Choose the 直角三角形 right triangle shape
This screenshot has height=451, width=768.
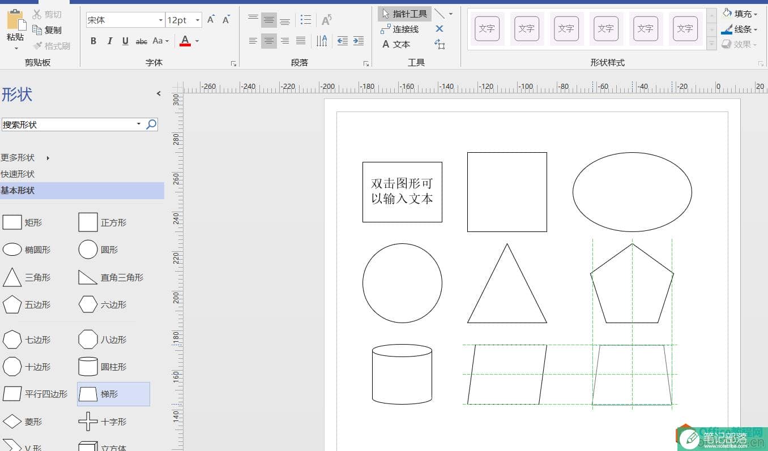click(x=111, y=277)
